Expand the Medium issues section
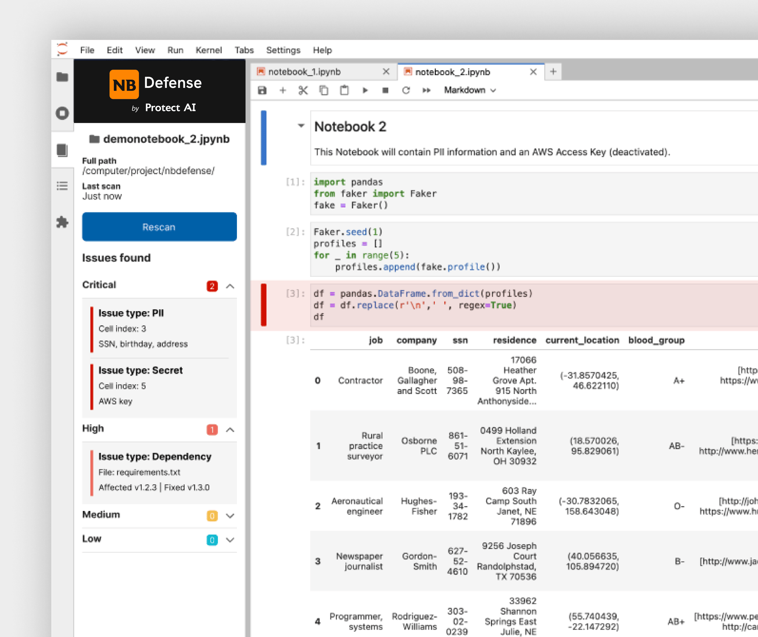Image resolution: width=758 pixels, height=637 pixels. (x=230, y=516)
